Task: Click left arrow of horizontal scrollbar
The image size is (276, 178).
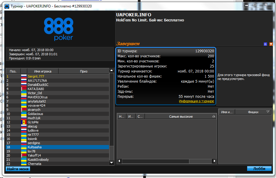Action: coord(119,161)
